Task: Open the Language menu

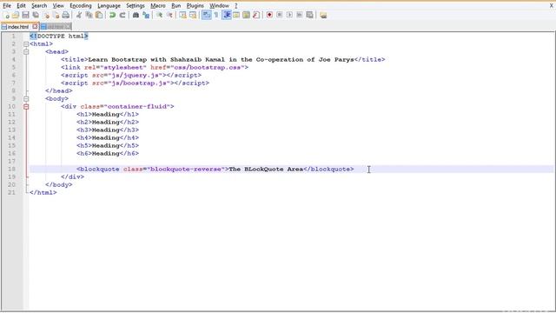Action: click(109, 6)
